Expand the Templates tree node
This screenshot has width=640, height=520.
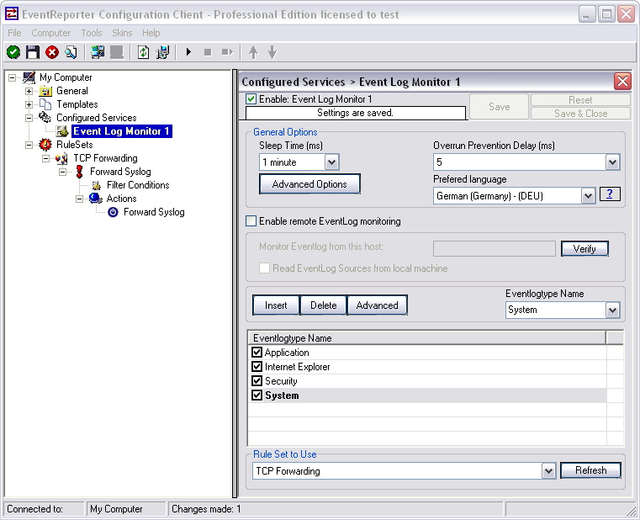pos(29,104)
